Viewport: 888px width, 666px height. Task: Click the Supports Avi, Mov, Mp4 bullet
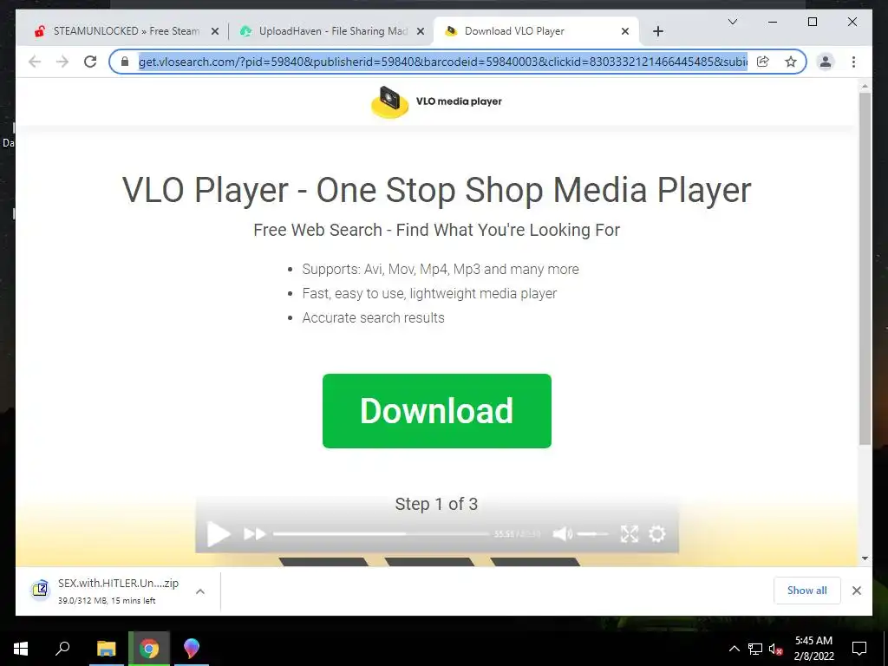[x=441, y=269]
